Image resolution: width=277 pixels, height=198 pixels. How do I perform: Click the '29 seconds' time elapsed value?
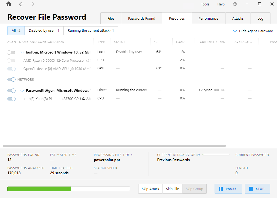click(59, 173)
